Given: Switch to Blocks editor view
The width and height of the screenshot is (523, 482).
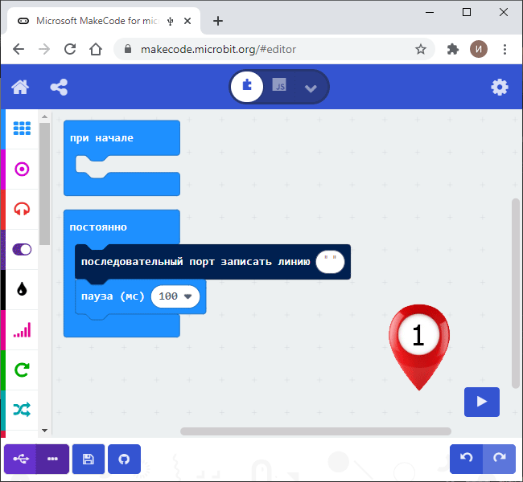Looking at the screenshot, I should click(247, 86).
